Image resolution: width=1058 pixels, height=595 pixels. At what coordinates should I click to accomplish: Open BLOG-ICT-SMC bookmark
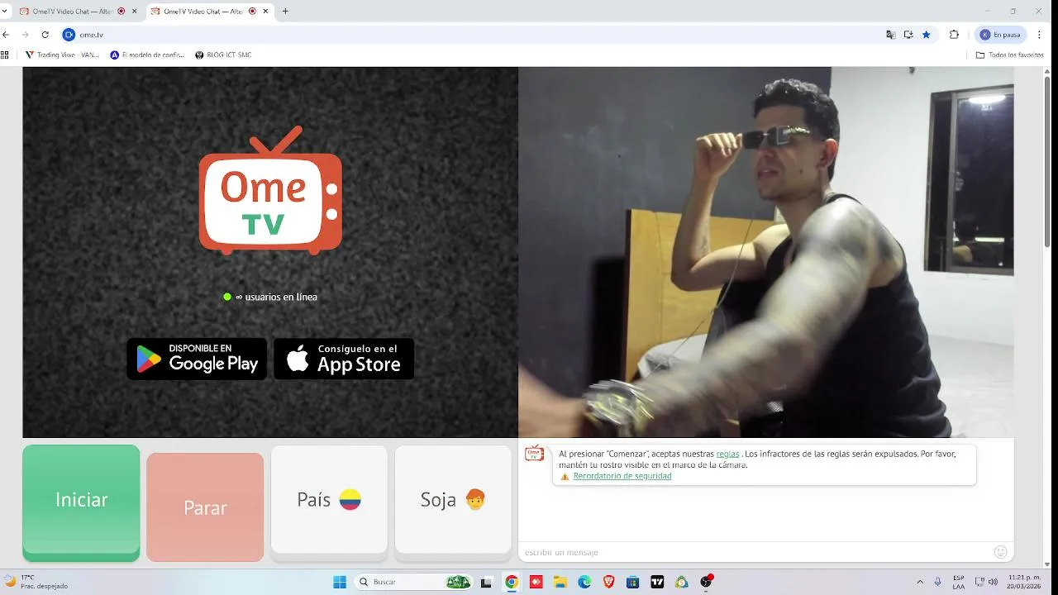tap(223, 55)
